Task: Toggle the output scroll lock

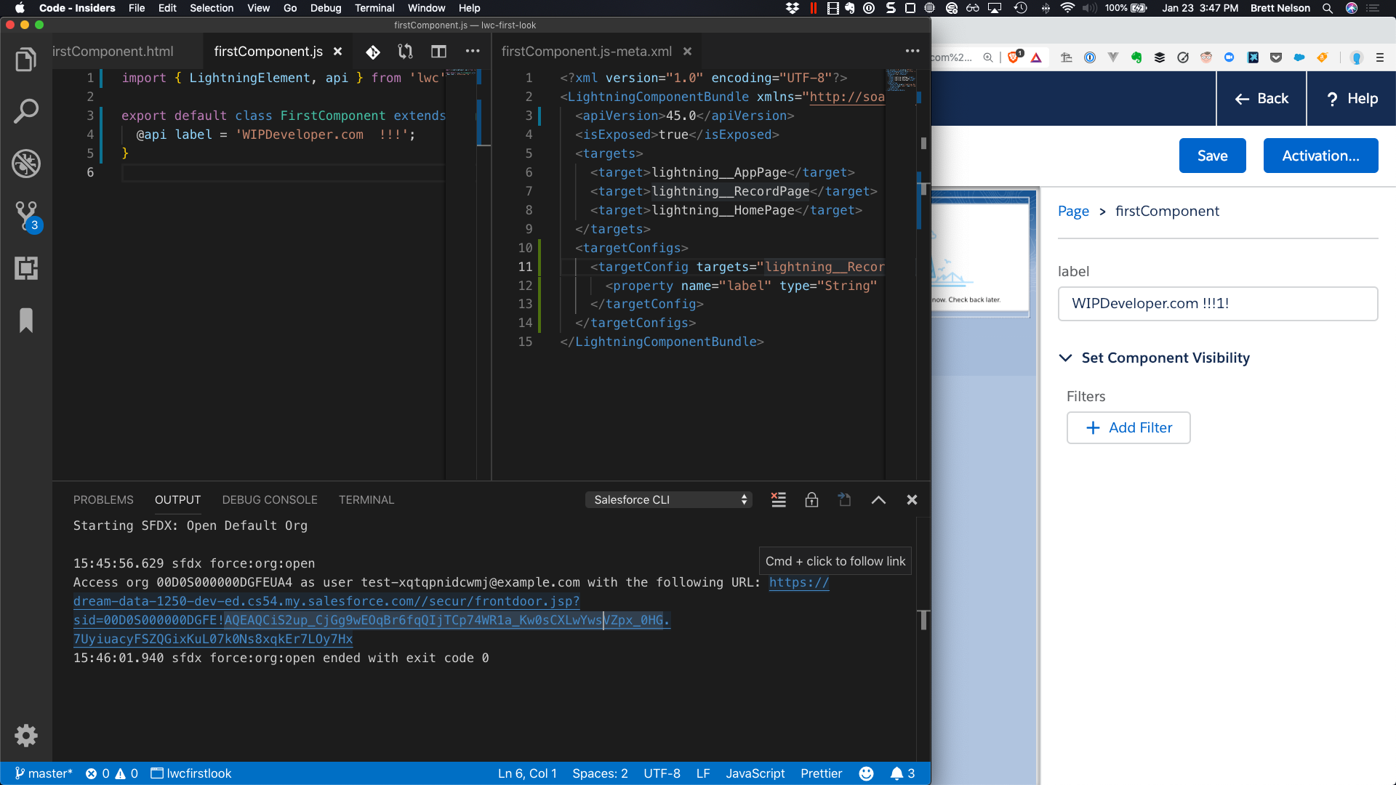Action: tap(811, 500)
